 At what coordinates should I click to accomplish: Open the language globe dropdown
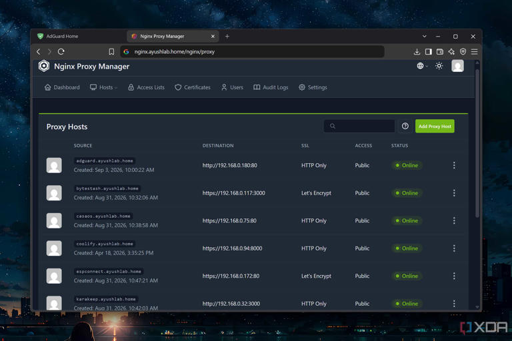(422, 66)
